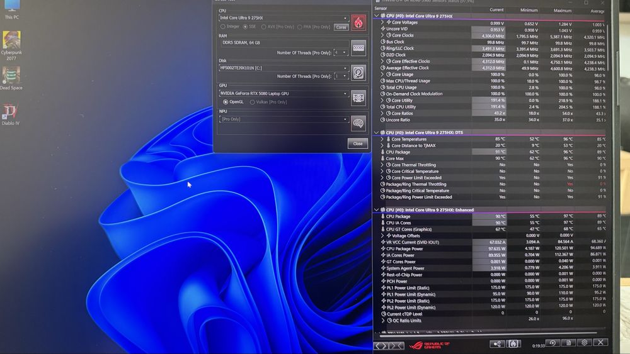Select the Vulkan [Pro Only] option
The width and height of the screenshot is (630, 354).
268,102
